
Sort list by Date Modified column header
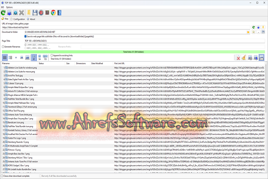96,63
